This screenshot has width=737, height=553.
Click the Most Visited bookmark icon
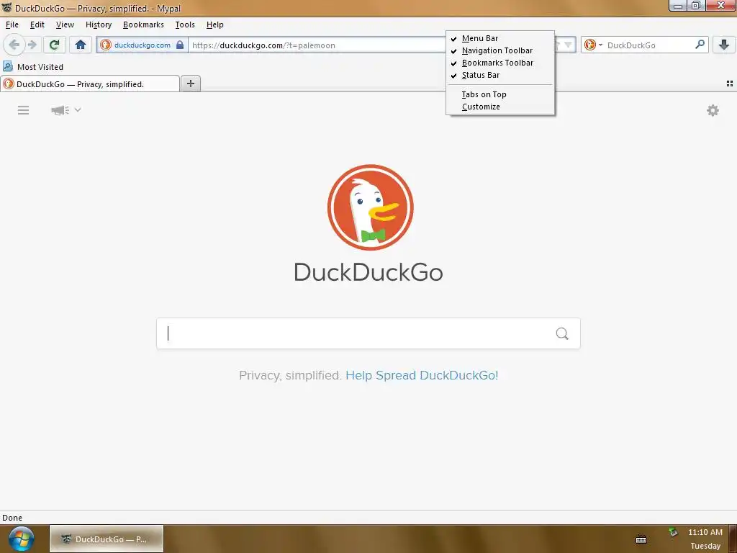click(8, 66)
